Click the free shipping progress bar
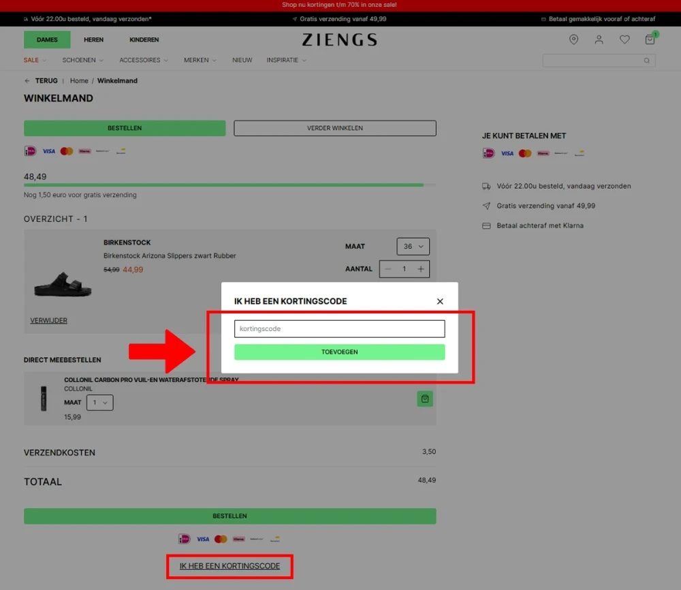Image resolution: width=681 pixels, height=590 pixels. (229, 185)
